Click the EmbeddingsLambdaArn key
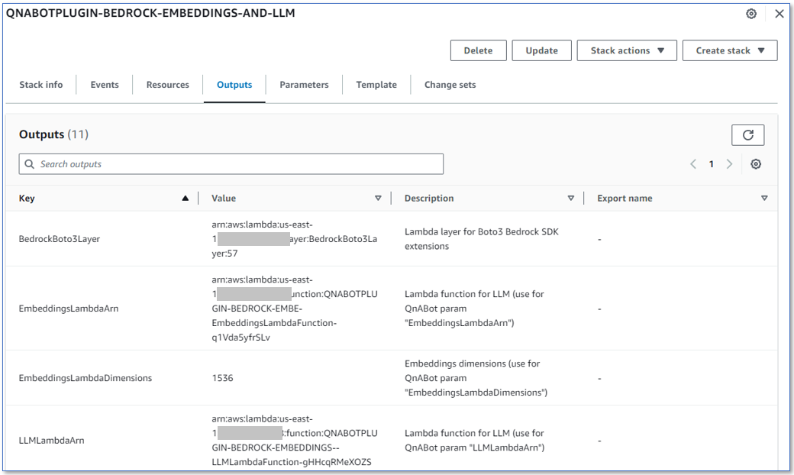The height and width of the screenshot is (475, 794). pyautogui.click(x=69, y=309)
